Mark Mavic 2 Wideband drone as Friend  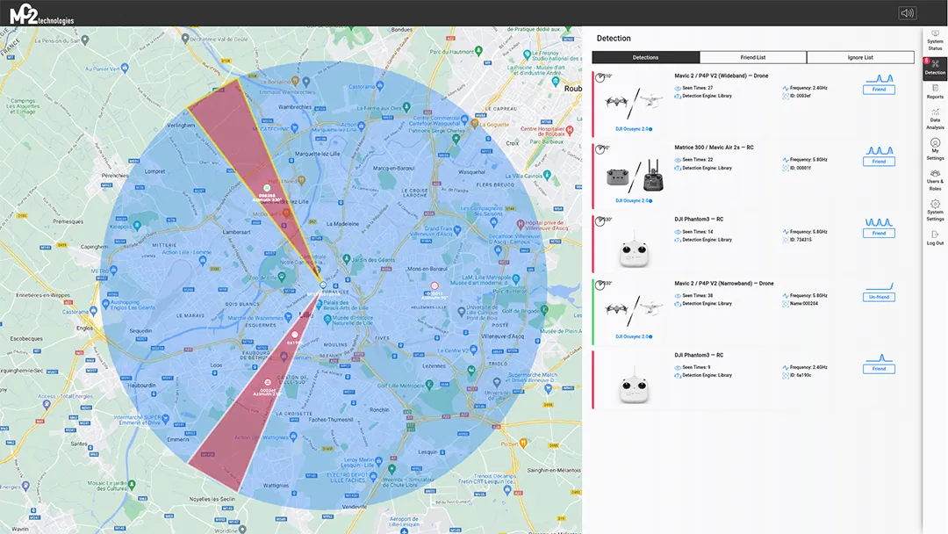(x=879, y=90)
